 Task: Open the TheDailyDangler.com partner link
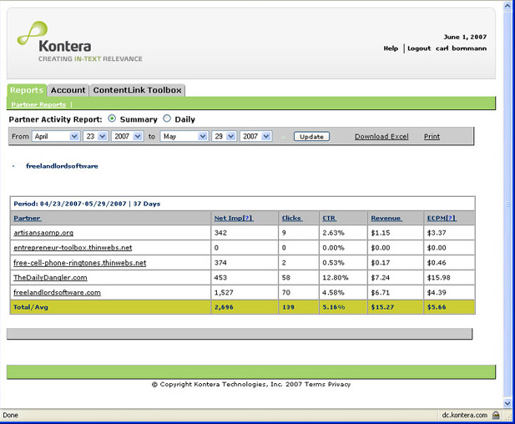(x=50, y=278)
